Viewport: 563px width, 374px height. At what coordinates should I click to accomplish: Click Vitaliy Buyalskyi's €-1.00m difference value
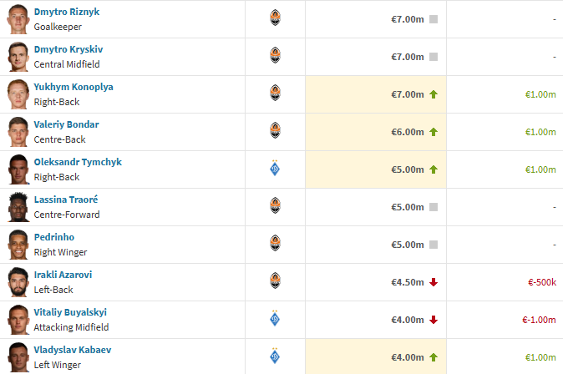click(x=539, y=320)
